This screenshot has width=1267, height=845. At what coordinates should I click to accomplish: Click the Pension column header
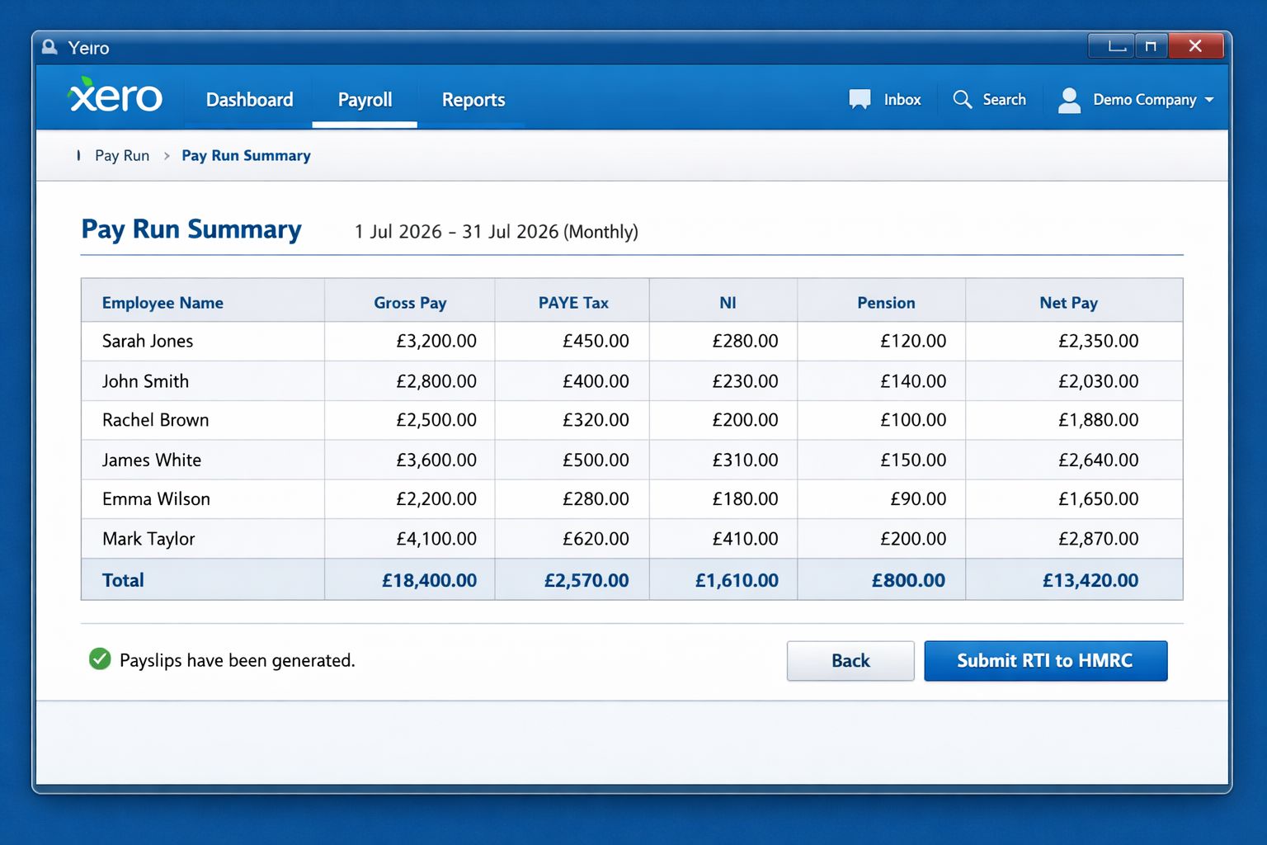886,303
